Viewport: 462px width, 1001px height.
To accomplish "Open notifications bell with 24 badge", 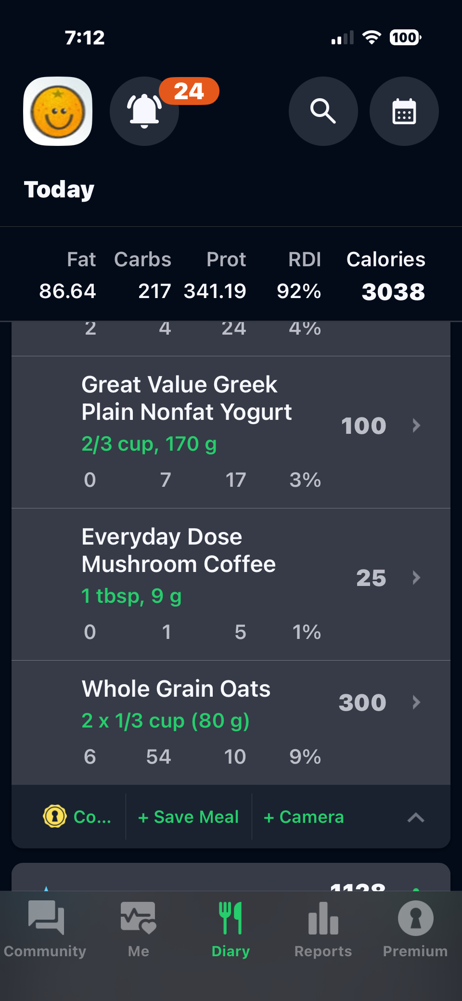I will point(144,111).
